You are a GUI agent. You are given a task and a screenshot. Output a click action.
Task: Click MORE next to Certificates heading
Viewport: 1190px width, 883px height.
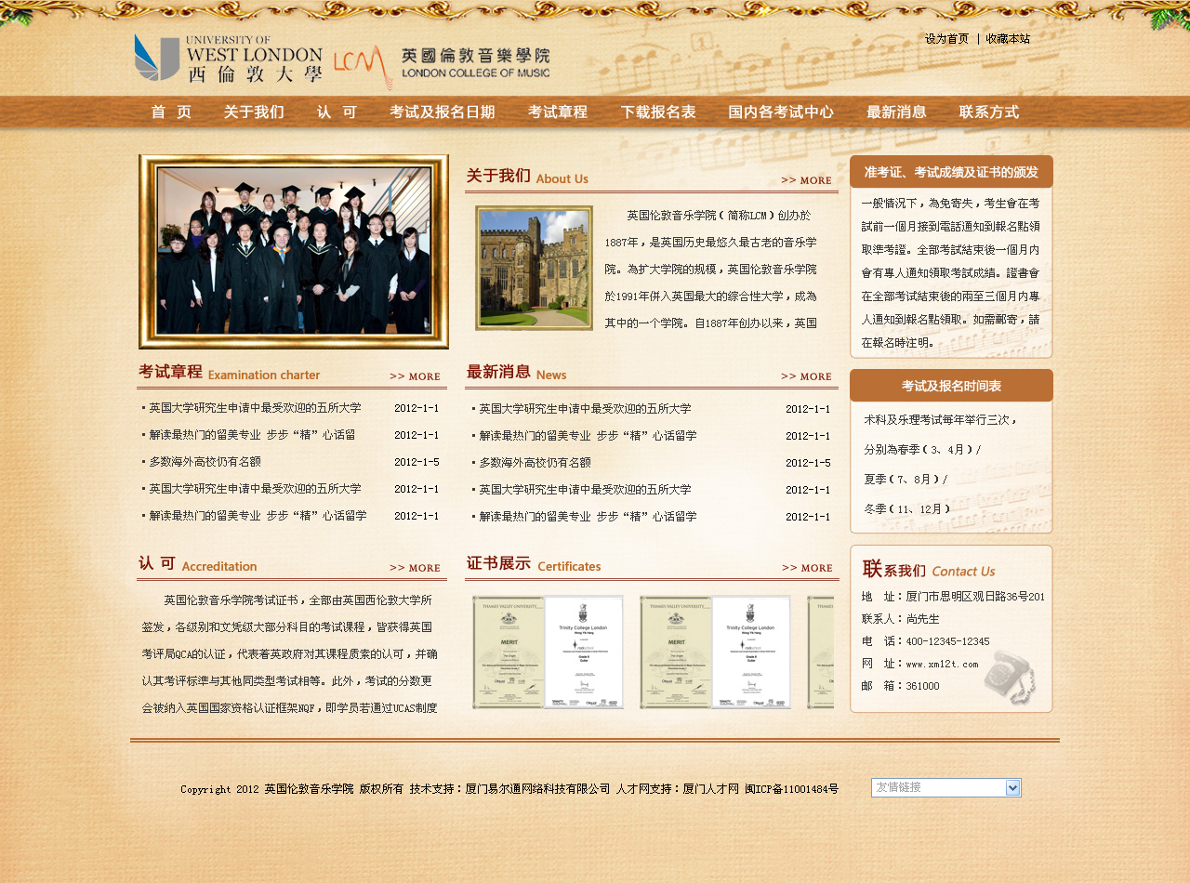coord(807,568)
